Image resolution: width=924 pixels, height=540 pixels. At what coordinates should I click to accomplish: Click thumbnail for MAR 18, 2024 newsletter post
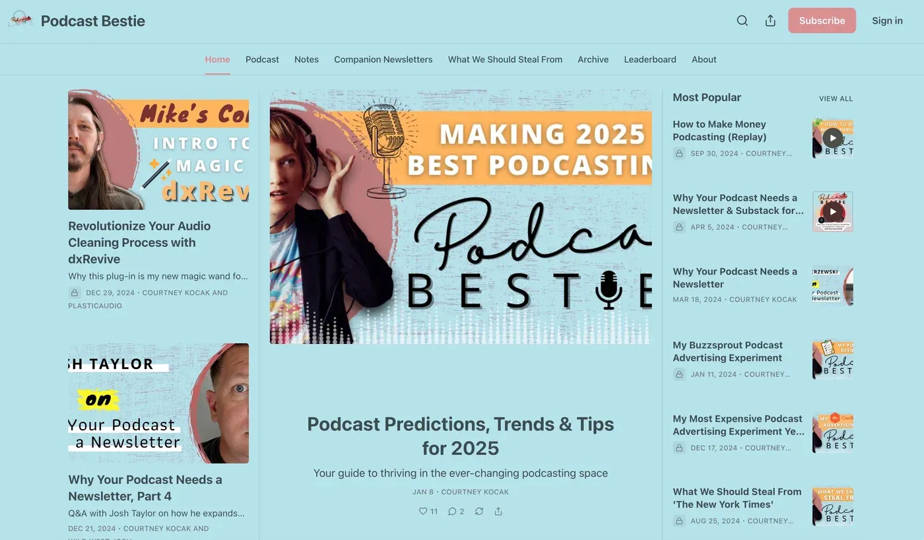(x=832, y=285)
